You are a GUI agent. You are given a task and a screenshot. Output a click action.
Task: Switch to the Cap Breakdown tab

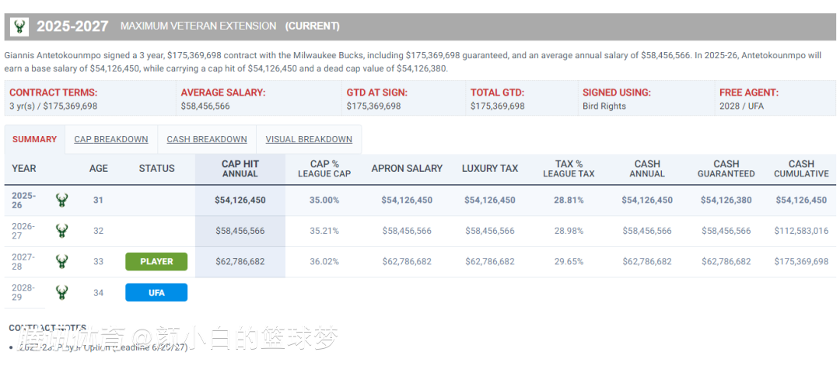(x=111, y=140)
